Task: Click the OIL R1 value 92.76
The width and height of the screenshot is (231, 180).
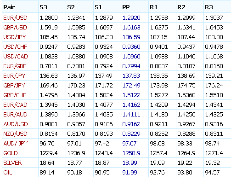Action: click(157, 173)
